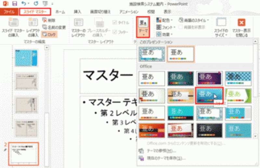Click the マスター タイトル placeholder text
This screenshot has height=168, width=260.
[x=108, y=75]
